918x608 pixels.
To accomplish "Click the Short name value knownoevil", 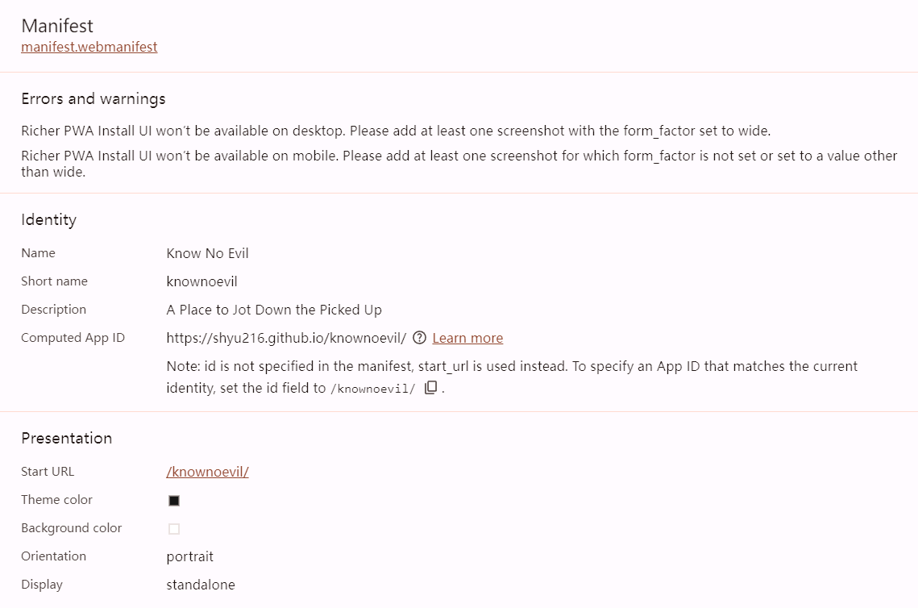I will click(x=201, y=281).
